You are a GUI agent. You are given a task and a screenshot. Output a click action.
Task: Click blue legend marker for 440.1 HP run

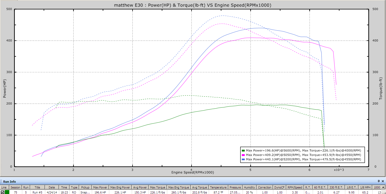tap(243, 159)
